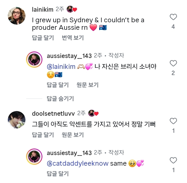Open the lainikim username link

click(x=43, y=10)
